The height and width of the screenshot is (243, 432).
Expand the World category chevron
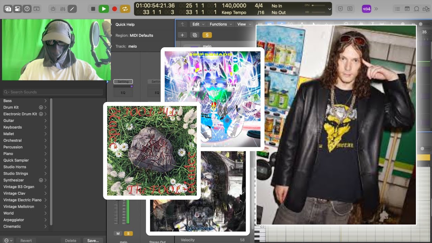tap(46, 213)
